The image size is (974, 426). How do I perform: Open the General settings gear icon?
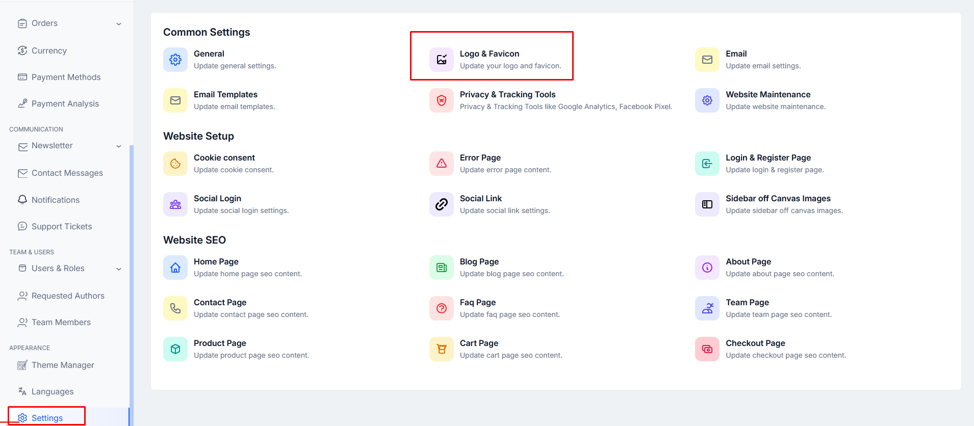(x=175, y=60)
